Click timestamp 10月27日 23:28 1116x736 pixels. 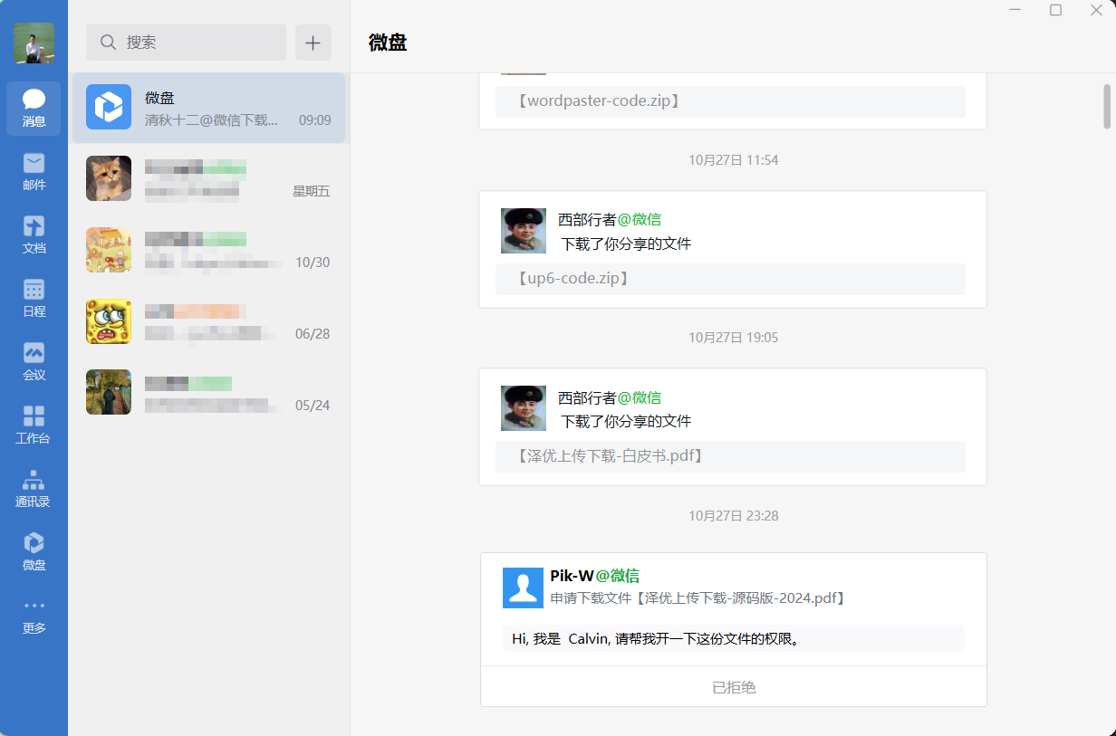(x=733, y=516)
